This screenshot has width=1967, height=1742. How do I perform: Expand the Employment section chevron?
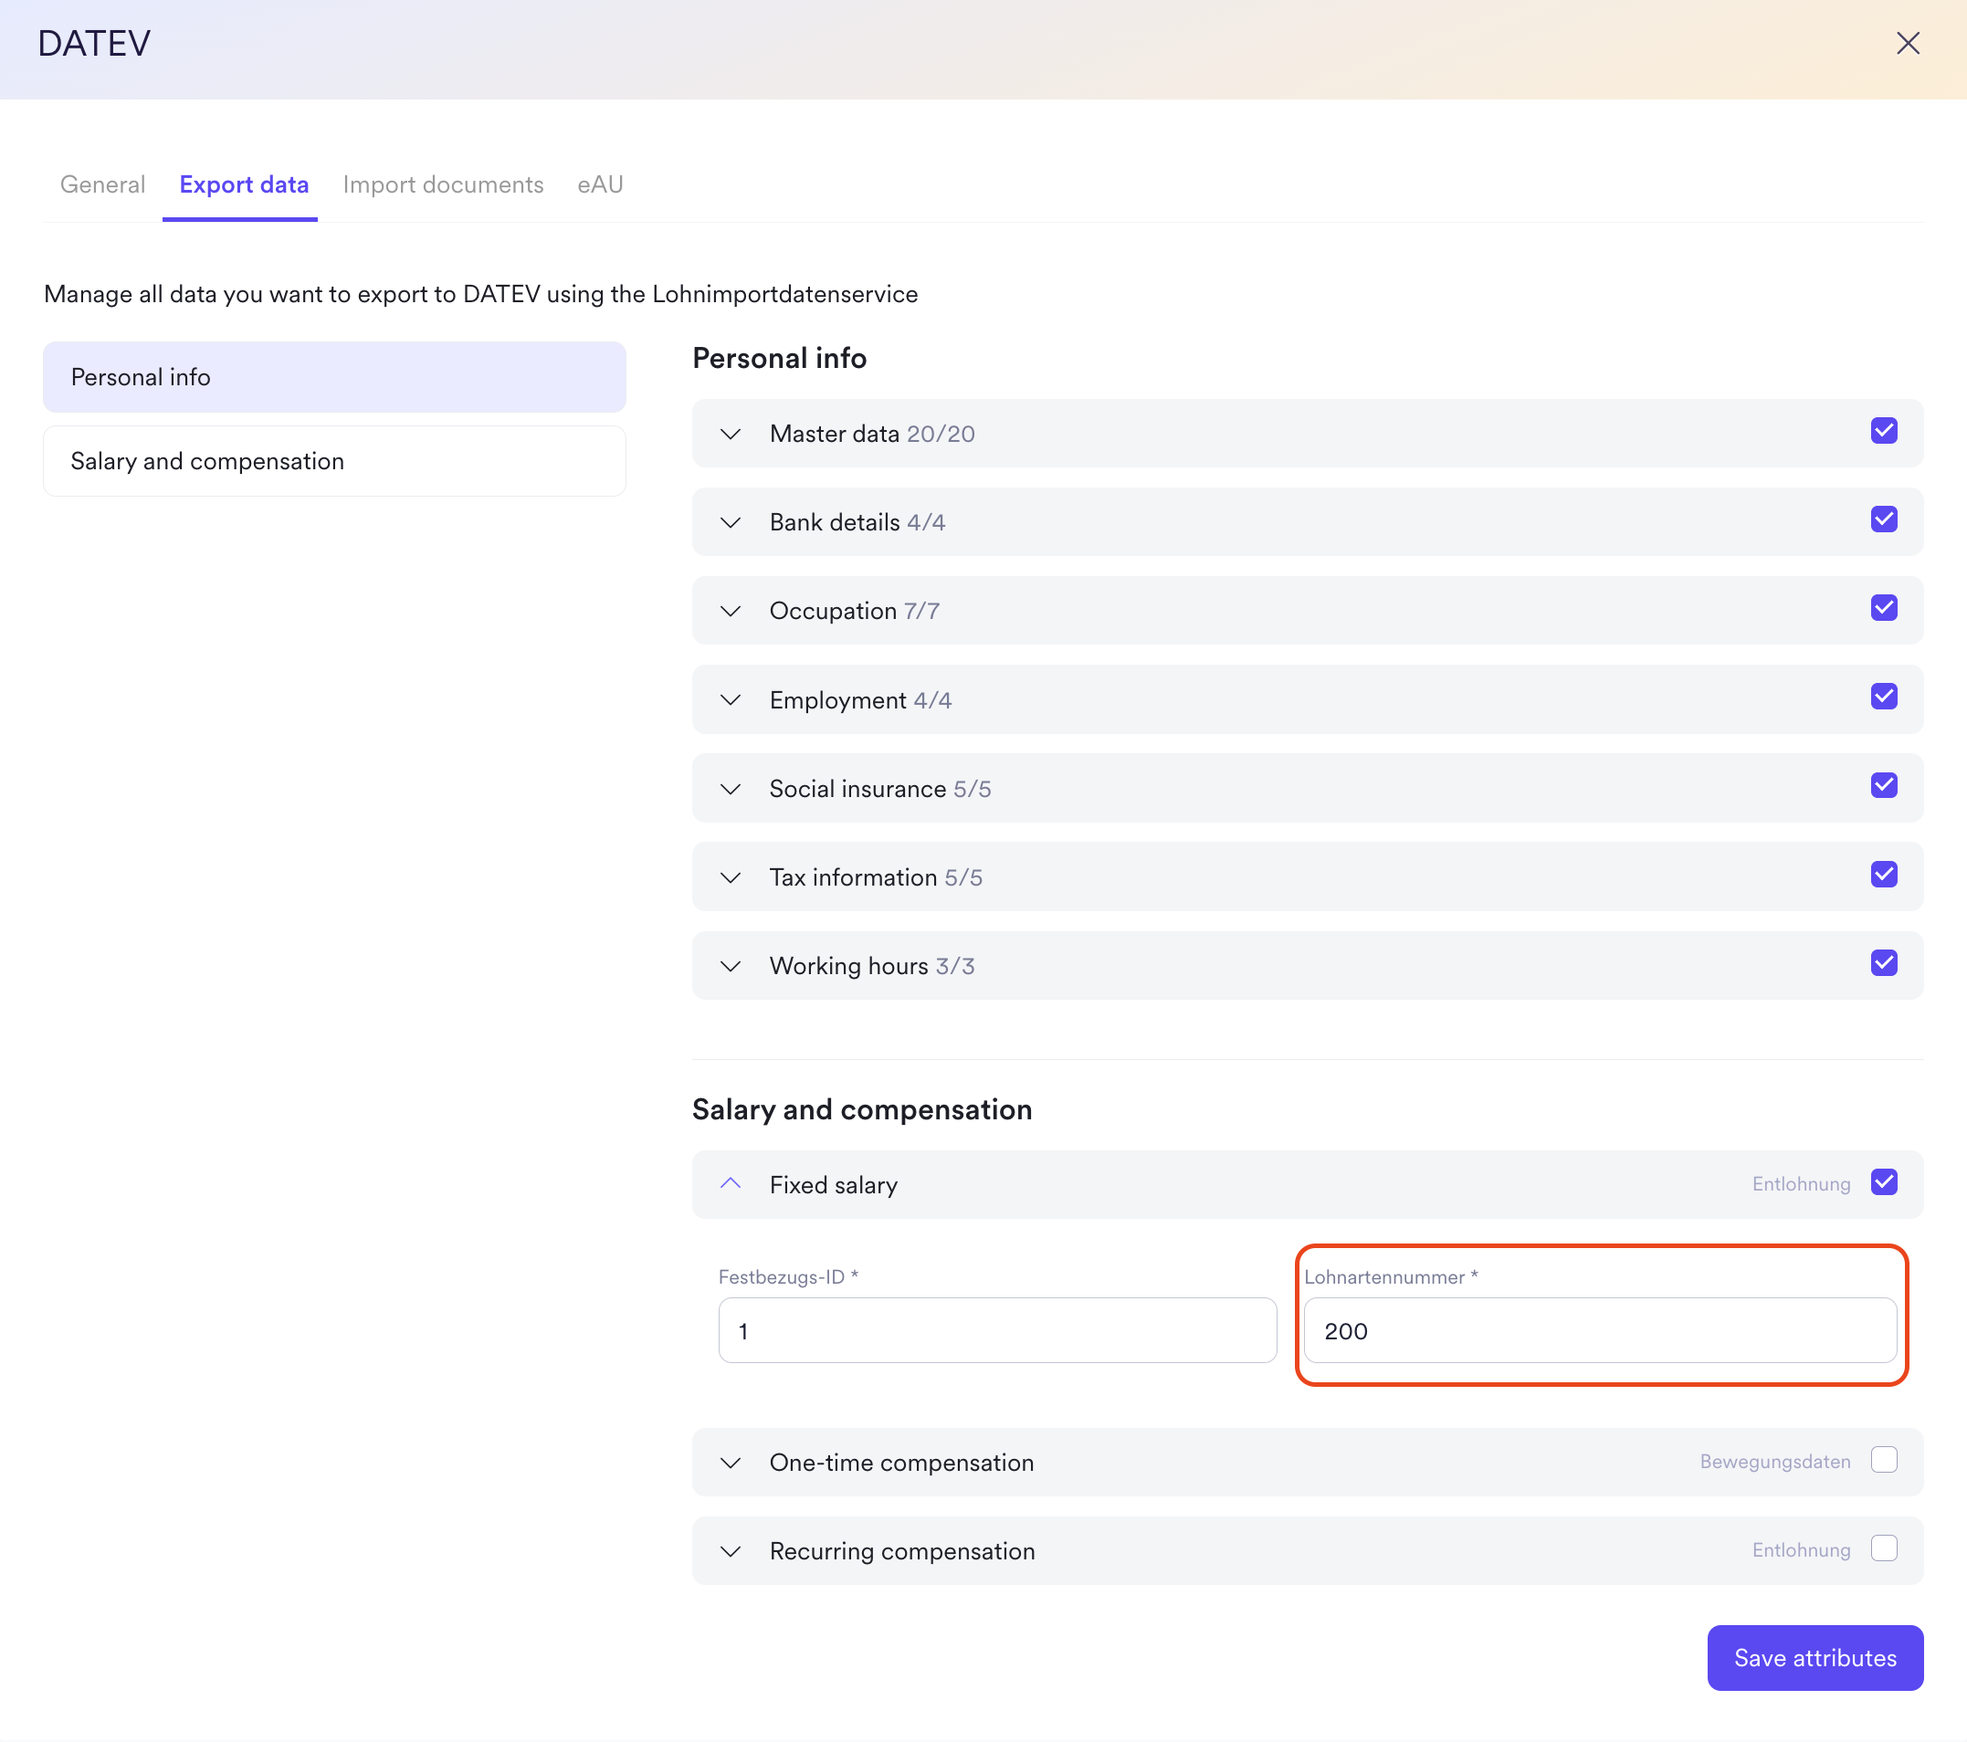[731, 700]
